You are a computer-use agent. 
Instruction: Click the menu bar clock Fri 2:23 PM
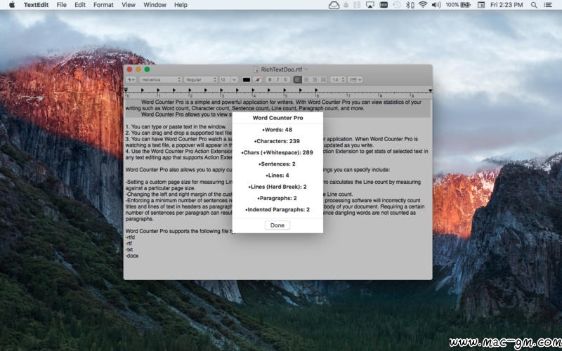click(x=507, y=5)
